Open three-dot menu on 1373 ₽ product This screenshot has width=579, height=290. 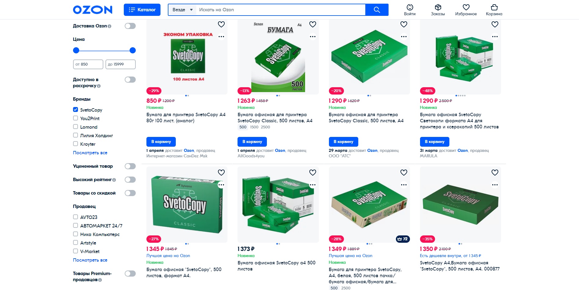(x=312, y=185)
